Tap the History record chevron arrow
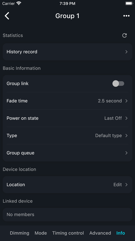The height and width of the screenshot is (241, 135). coord(126,52)
